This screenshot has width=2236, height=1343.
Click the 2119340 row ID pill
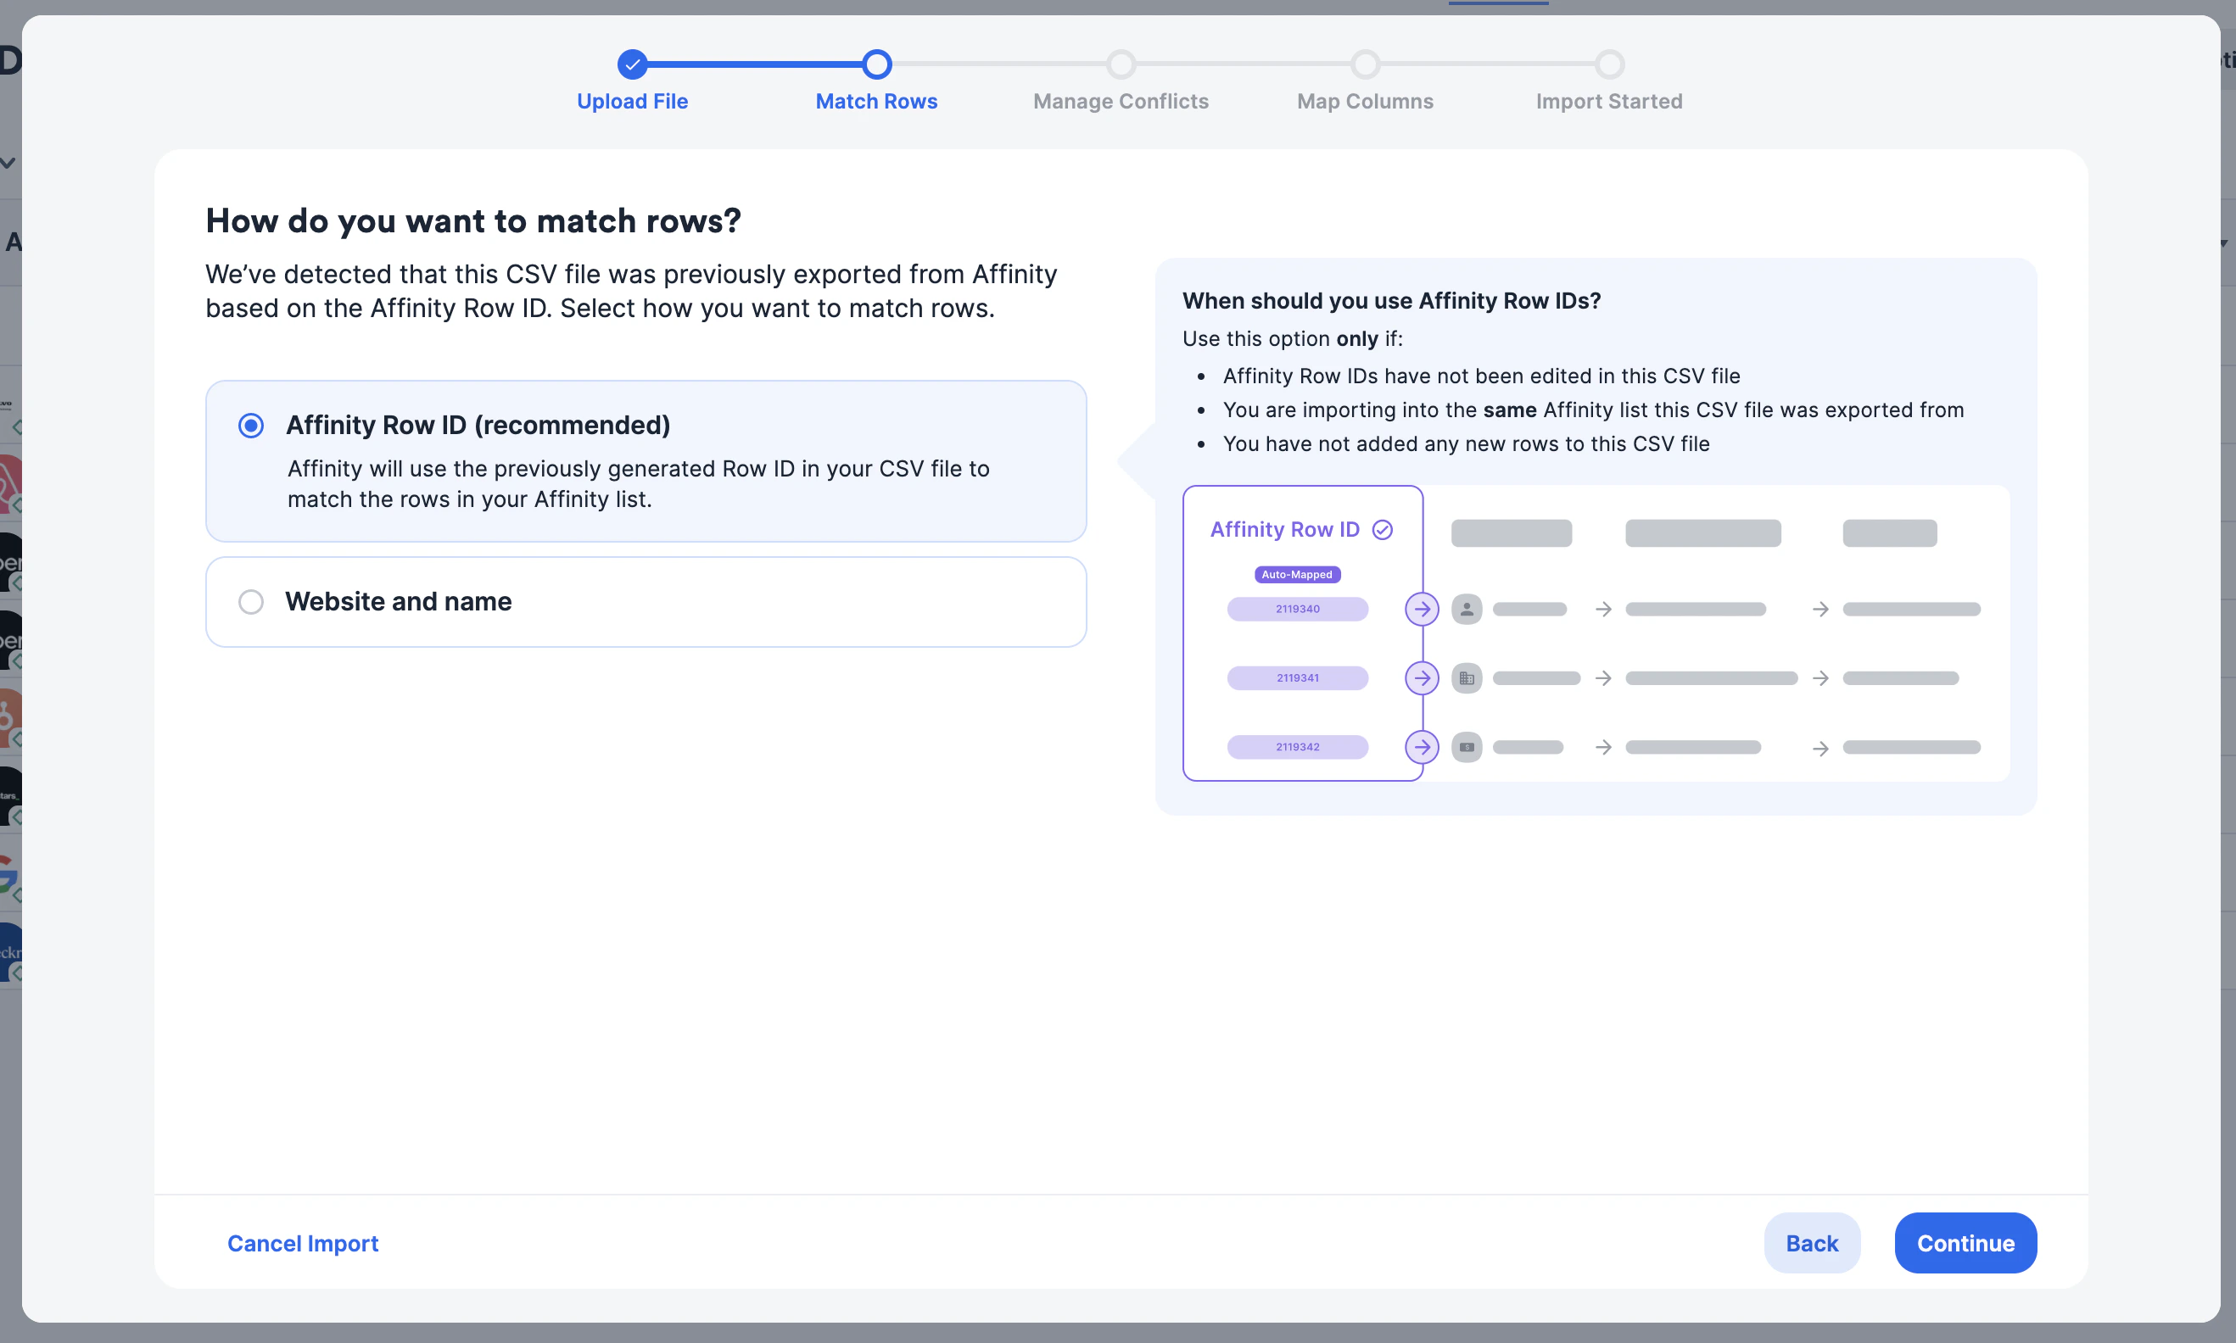point(1297,609)
